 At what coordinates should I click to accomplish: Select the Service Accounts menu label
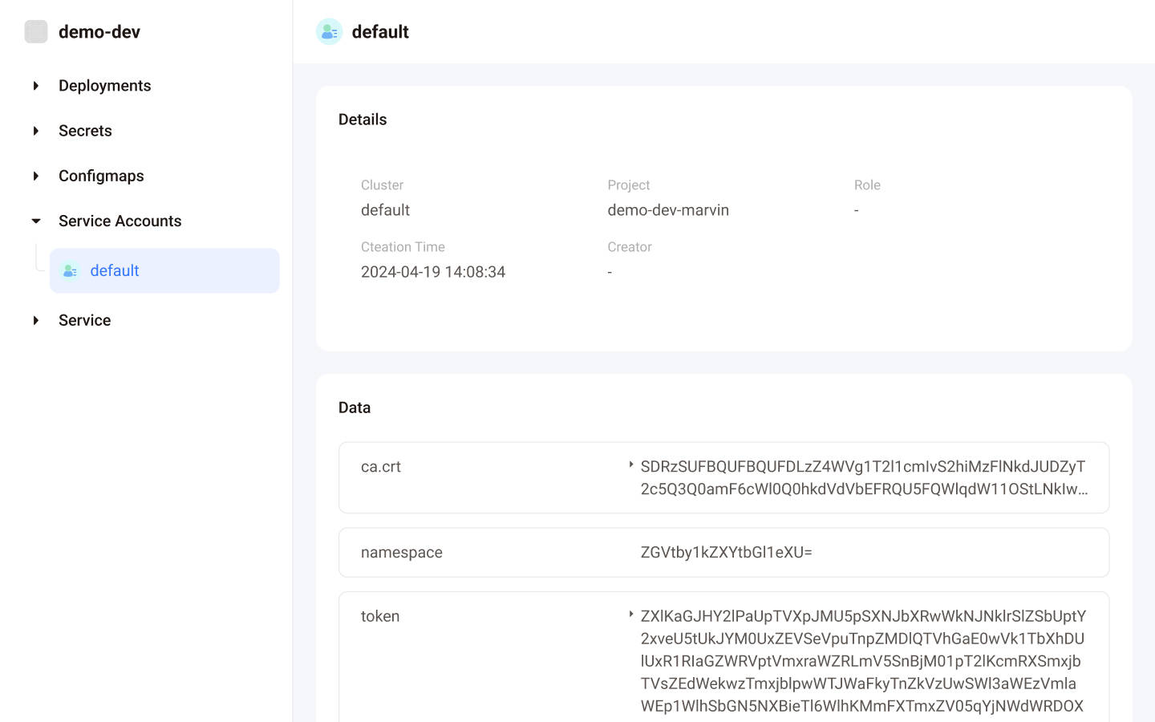(120, 221)
